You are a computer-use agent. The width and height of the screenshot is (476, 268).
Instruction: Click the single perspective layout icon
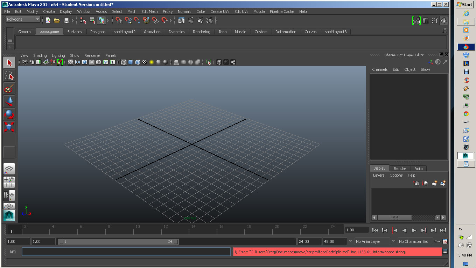coord(9,169)
